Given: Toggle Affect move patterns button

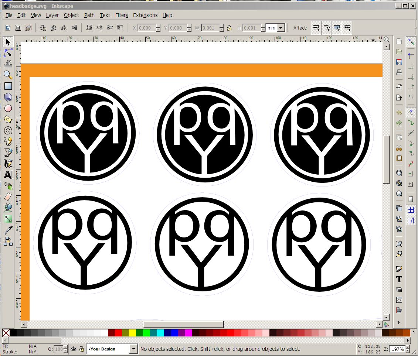Looking at the screenshot, I should coord(347,28).
